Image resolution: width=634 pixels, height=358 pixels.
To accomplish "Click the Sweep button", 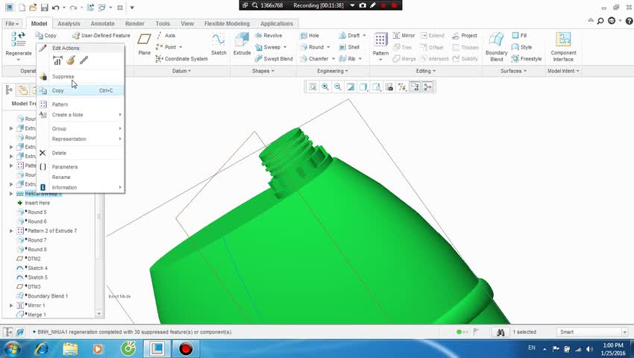I will pos(271,47).
